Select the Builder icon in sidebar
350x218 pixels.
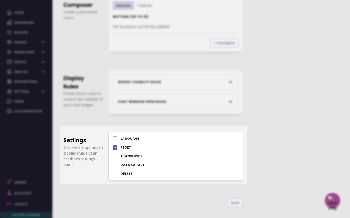pos(10,33)
